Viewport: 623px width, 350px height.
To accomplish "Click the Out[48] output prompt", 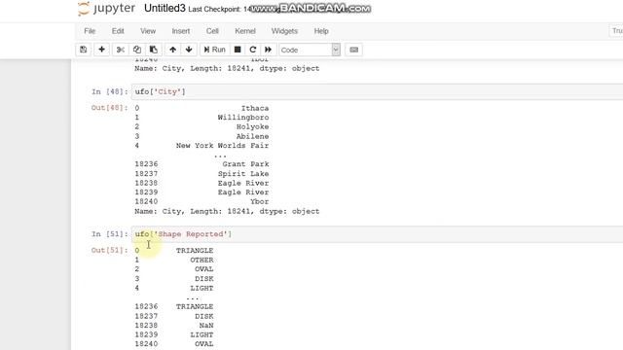I will tap(110, 108).
